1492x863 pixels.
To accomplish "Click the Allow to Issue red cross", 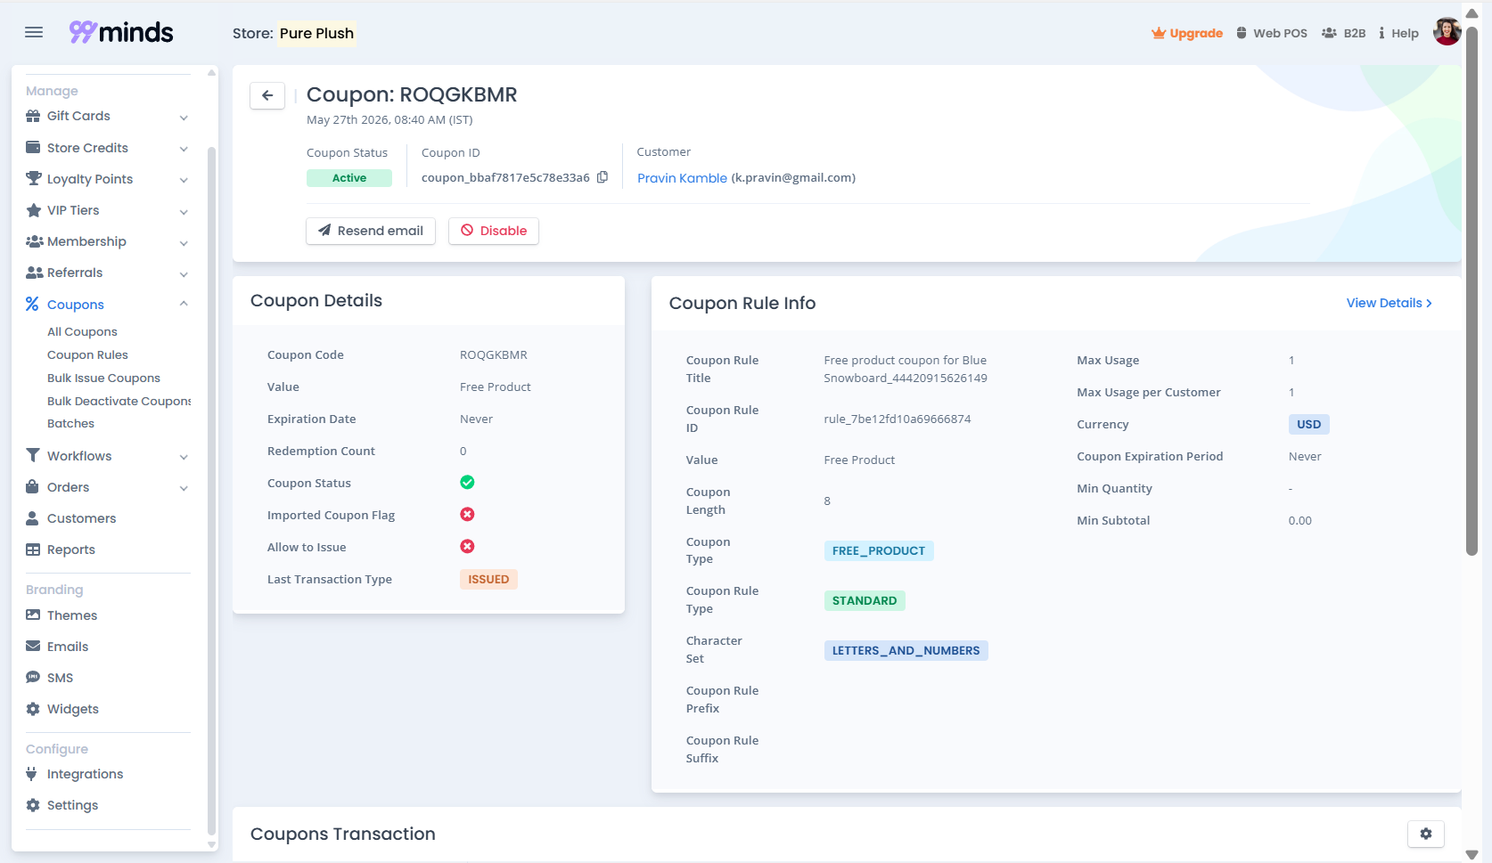I will (467, 547).
